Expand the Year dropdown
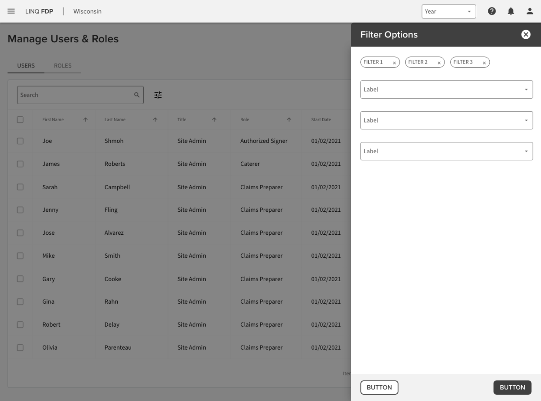541x401 pixels. point(449,12)
